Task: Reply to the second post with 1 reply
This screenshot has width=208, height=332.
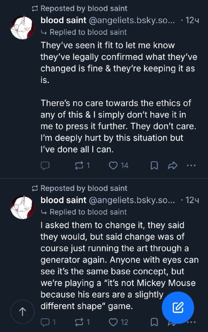Action: [x=48, y=322]
